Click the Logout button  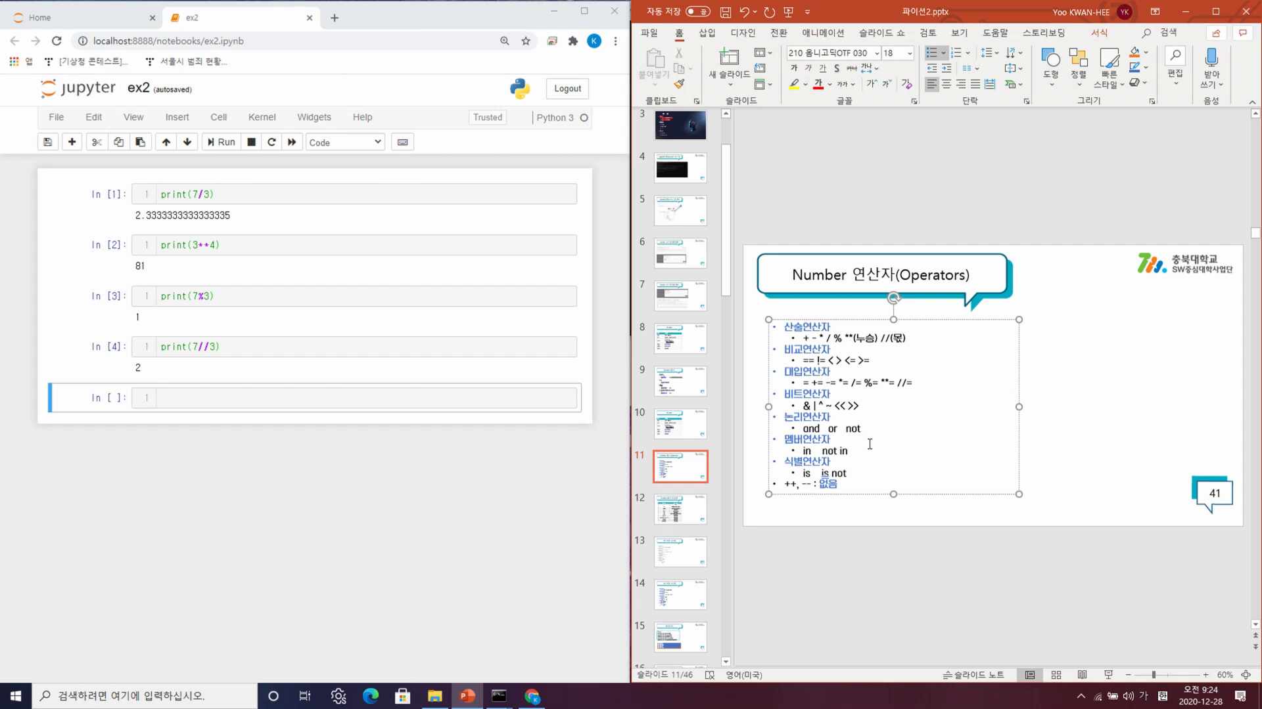pos(567,89)
